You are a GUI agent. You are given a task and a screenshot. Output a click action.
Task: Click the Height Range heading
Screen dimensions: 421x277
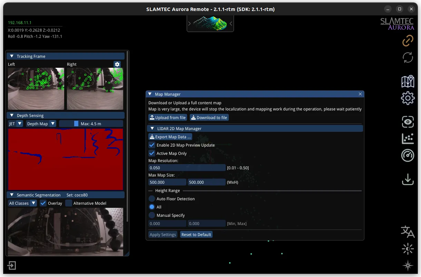pyautogui.click(x=168, y=191)
